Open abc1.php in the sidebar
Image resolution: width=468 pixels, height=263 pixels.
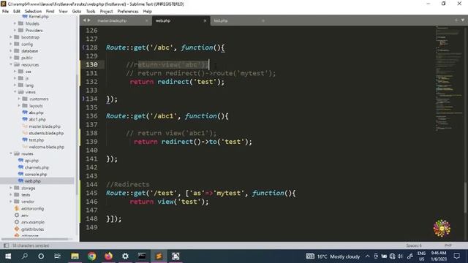(37, 119)
